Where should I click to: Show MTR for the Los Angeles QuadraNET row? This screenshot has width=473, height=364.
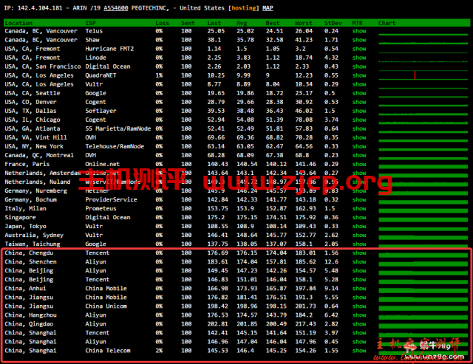(359, 75)
